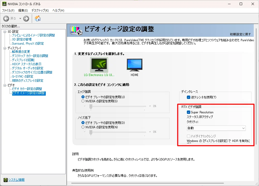Go to the Home page icon
259x186 pixels.
coord(38,19)
